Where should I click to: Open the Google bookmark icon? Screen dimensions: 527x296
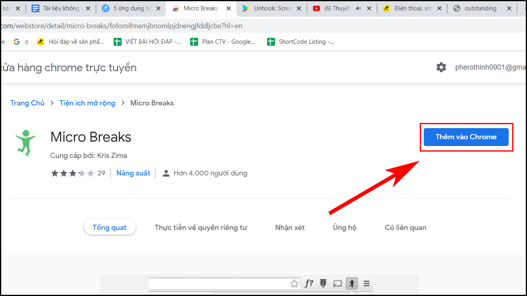(x=16, y=42)
